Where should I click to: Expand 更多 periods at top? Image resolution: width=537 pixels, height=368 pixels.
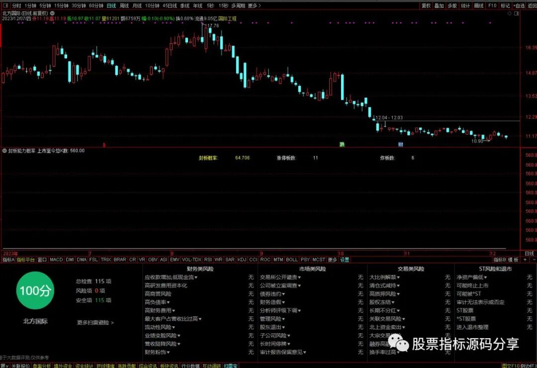tap(254, 6)
